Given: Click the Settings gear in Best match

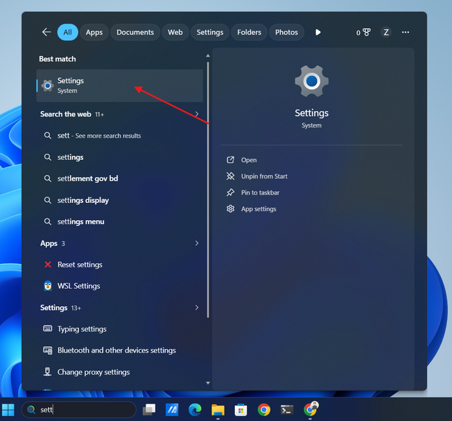Looking at the screenshot, I should coord(48,86).
